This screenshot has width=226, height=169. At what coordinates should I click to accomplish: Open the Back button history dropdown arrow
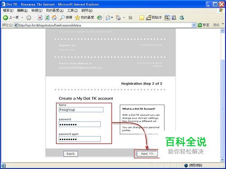(x=22, y=18)
